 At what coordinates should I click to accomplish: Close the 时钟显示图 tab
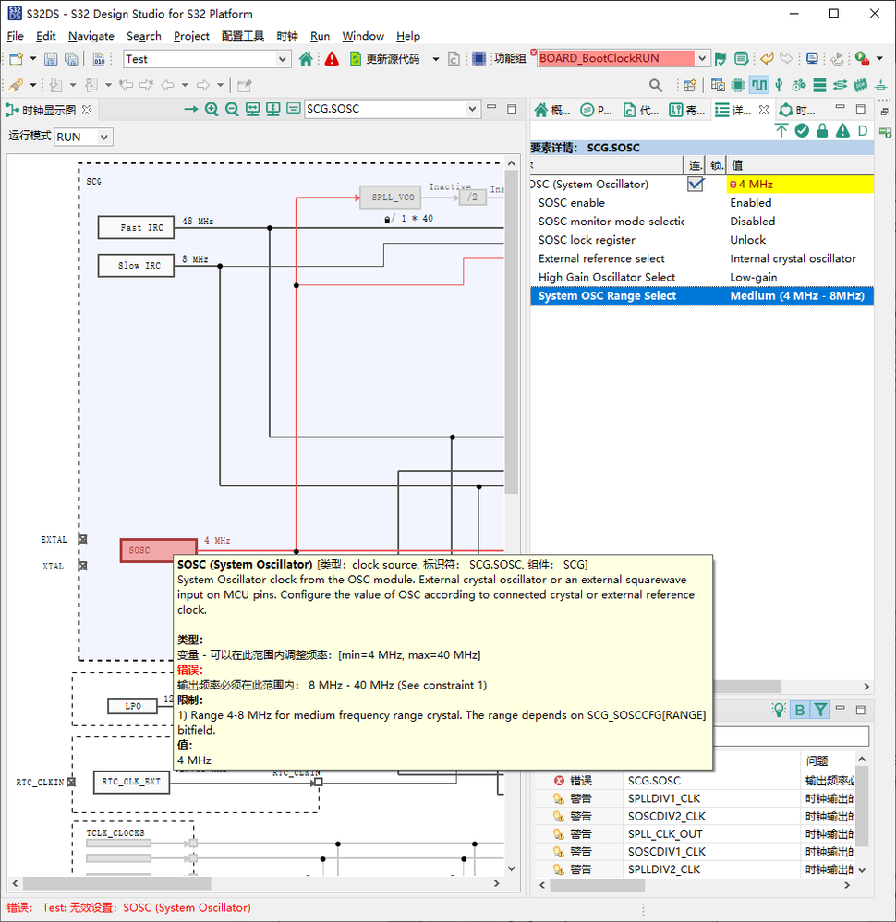pyautogui.click(x=87, y=110)
